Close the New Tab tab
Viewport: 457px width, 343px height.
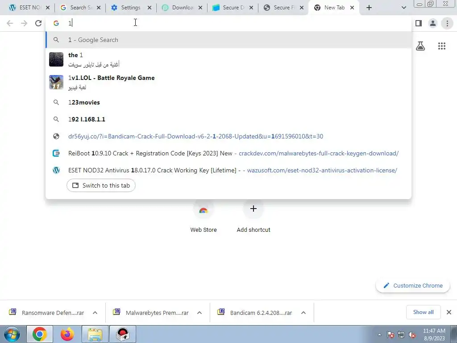click(352, 8)
